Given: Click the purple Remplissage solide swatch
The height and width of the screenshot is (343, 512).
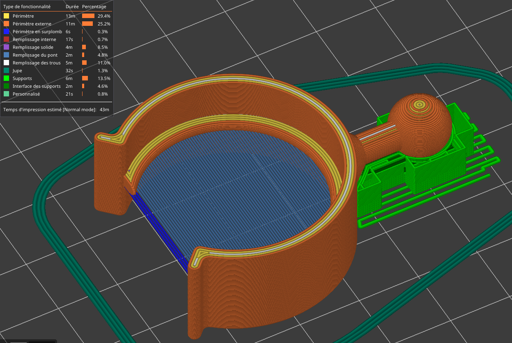Looking at the screenshot, I should click(x=6, y=47).
